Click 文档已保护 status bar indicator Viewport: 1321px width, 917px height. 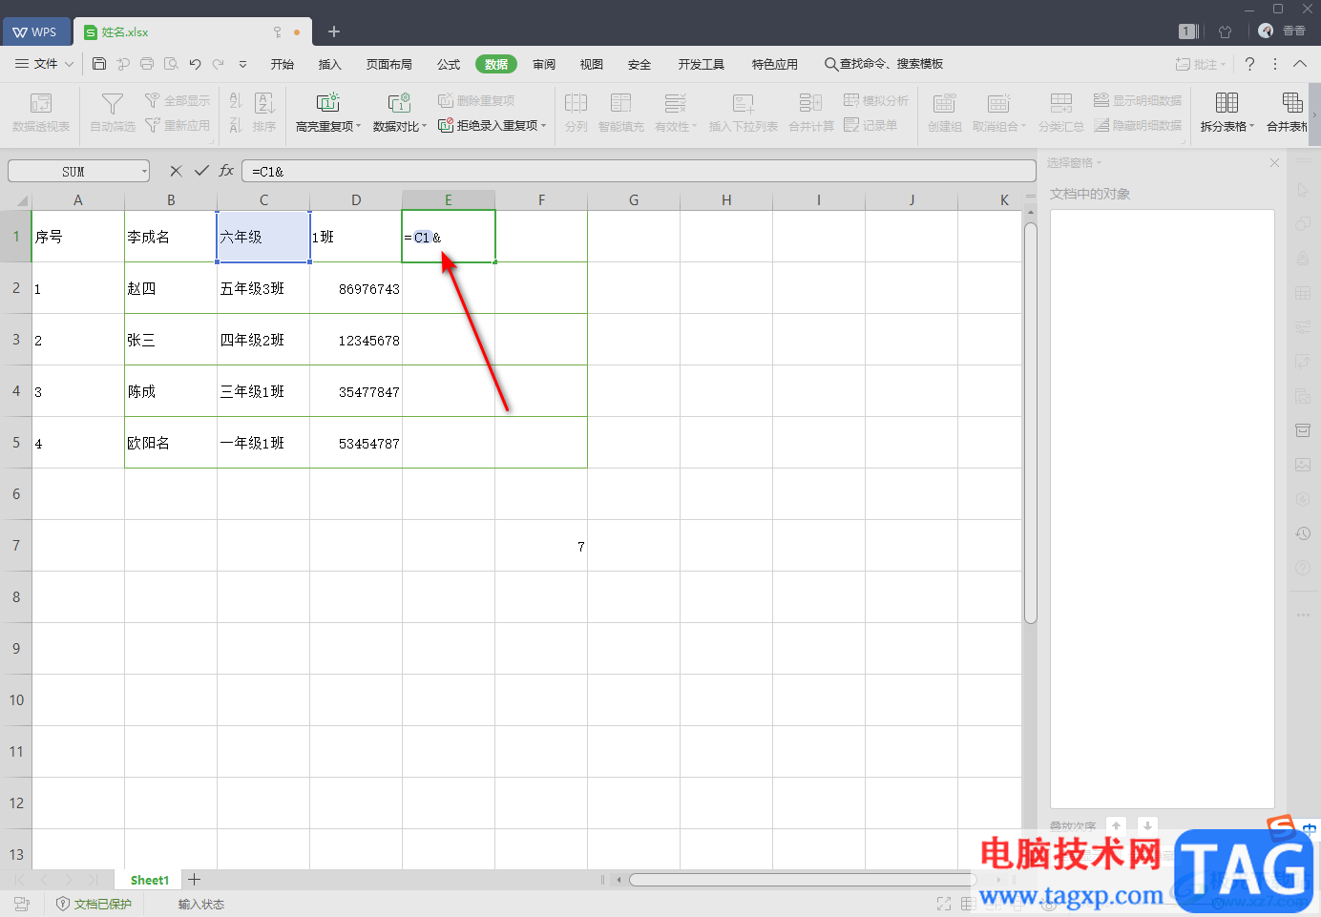pyautogui.click(x=94, y=904)
